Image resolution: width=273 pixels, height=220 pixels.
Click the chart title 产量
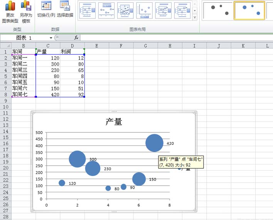pos(114,122)
